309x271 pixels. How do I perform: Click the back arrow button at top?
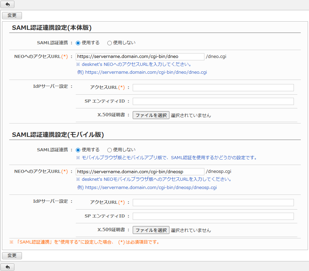coord(7,4)
